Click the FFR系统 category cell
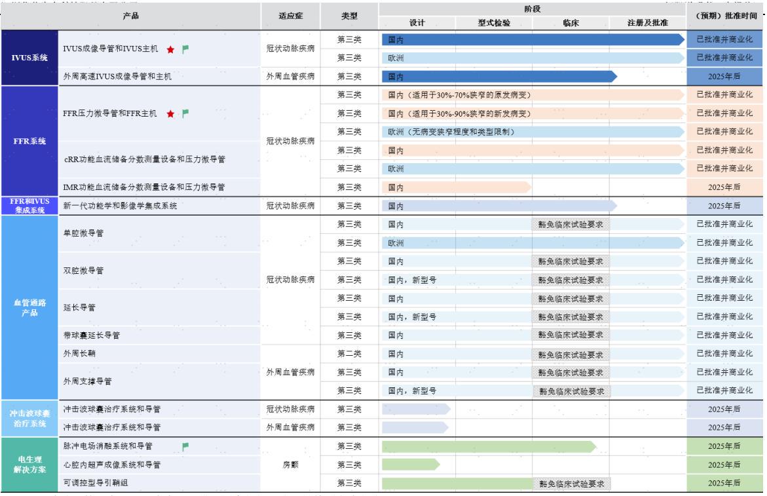 (x=29, y=142)
